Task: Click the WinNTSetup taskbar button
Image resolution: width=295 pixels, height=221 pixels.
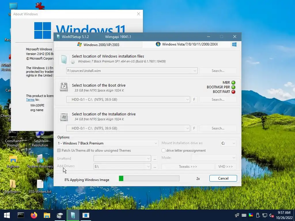Action: [x=73, y=215]
